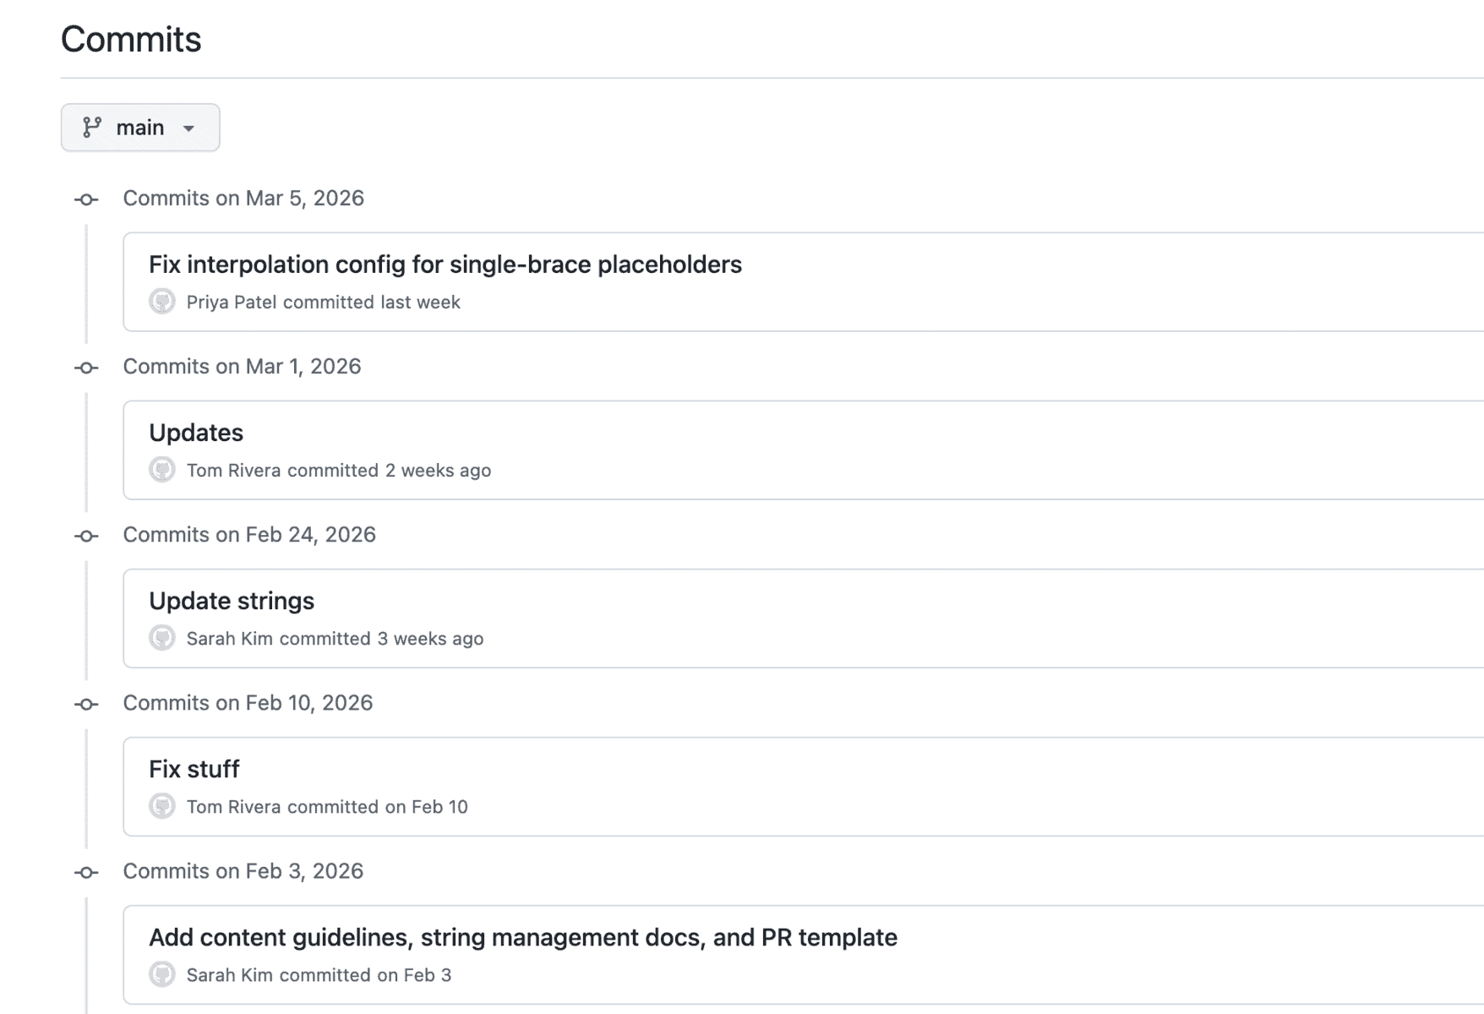Click the commit node icon beside Feb 10, 2026
The image size is (1484, 1014).
click(85, 703)
